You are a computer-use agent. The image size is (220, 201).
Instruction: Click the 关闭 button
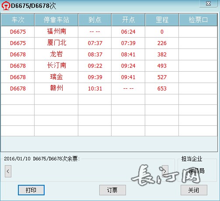(x=194, y=190)
